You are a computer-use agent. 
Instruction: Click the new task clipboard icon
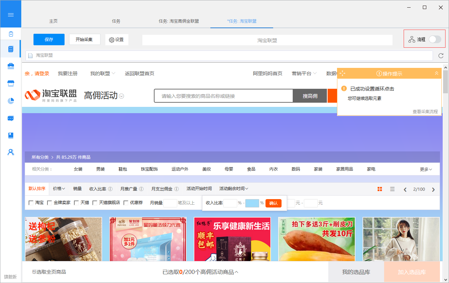(11, 34)
